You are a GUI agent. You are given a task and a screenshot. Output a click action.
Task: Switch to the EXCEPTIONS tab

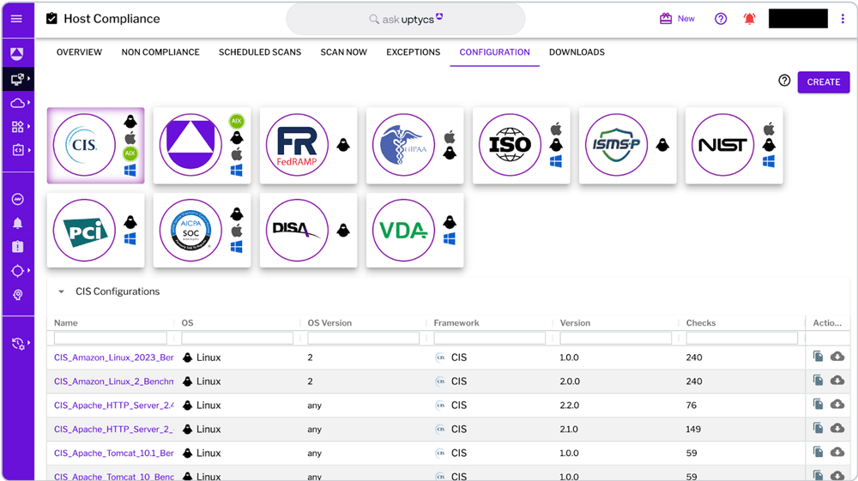(414, 52)
